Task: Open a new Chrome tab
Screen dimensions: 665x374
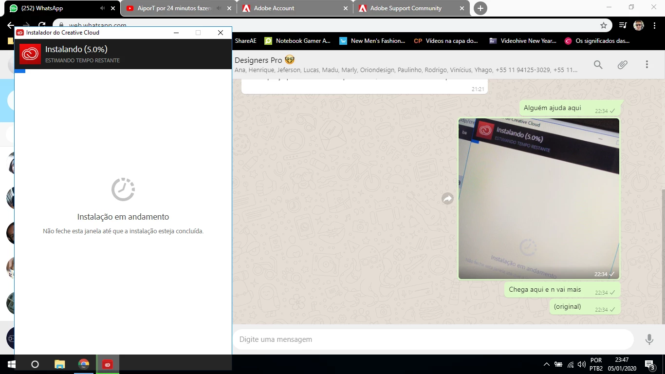Action: [x=480, y=8]
